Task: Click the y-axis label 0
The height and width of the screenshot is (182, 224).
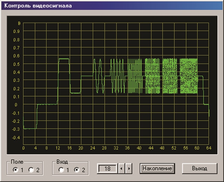Action: [16, 105]
